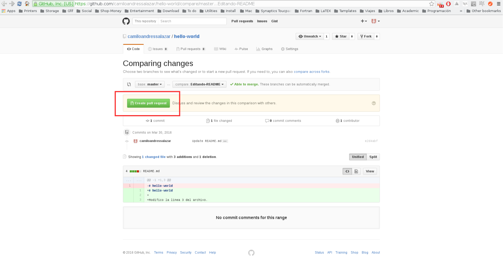Viewport: 503px width, 268px height.
Task: Open GitHub home via Octocat logo
Action: pos(126,21)
